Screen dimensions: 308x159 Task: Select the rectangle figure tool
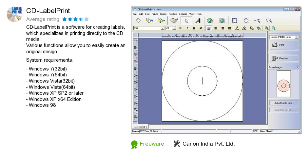click(234, 21)
